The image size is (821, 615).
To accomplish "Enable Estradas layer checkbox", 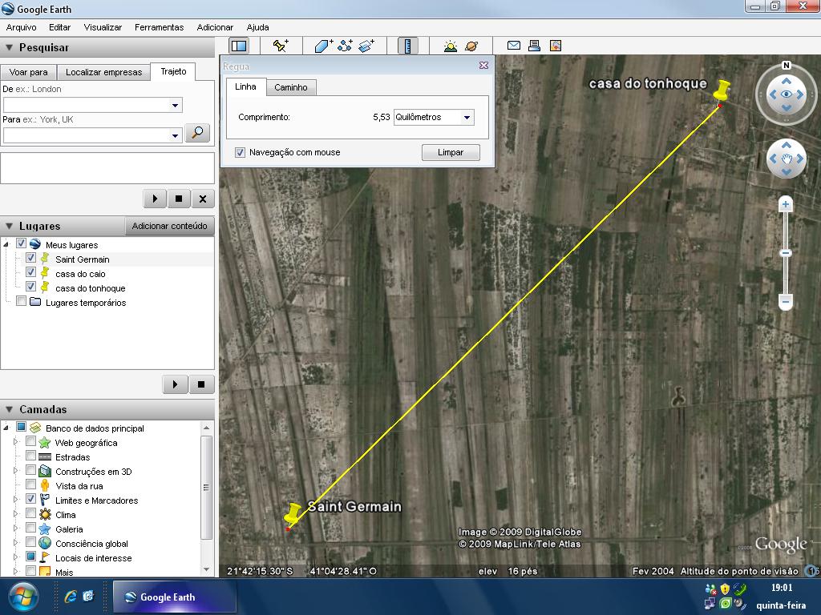I will 30,456.
